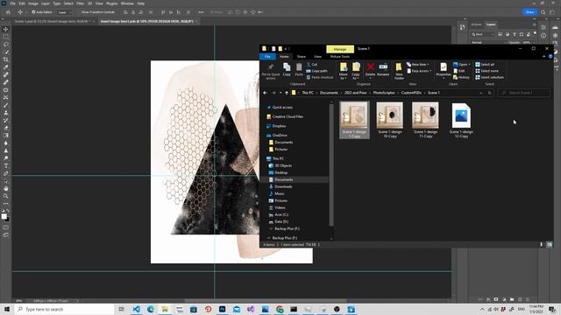Open Photoshop Layer menu
This screenshot has width=561, height=315.
(x=46, y=3)
